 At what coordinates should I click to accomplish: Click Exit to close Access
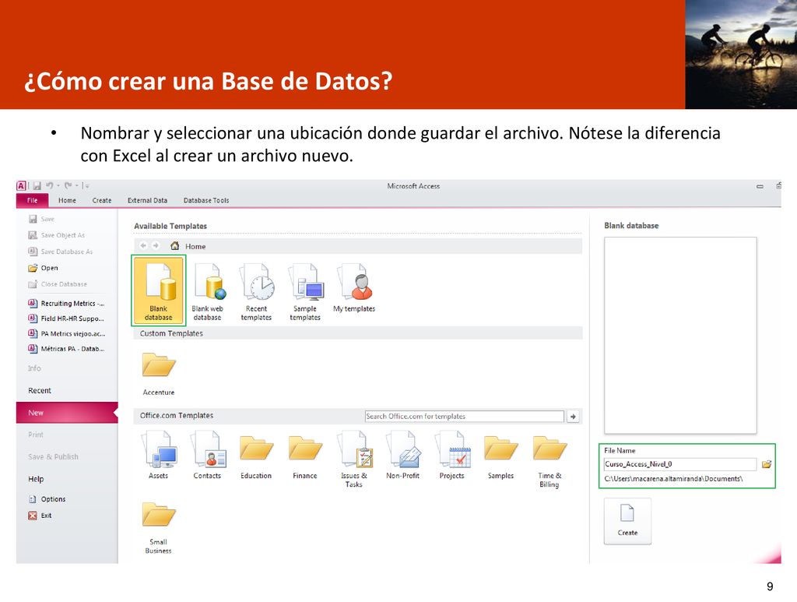40,516
